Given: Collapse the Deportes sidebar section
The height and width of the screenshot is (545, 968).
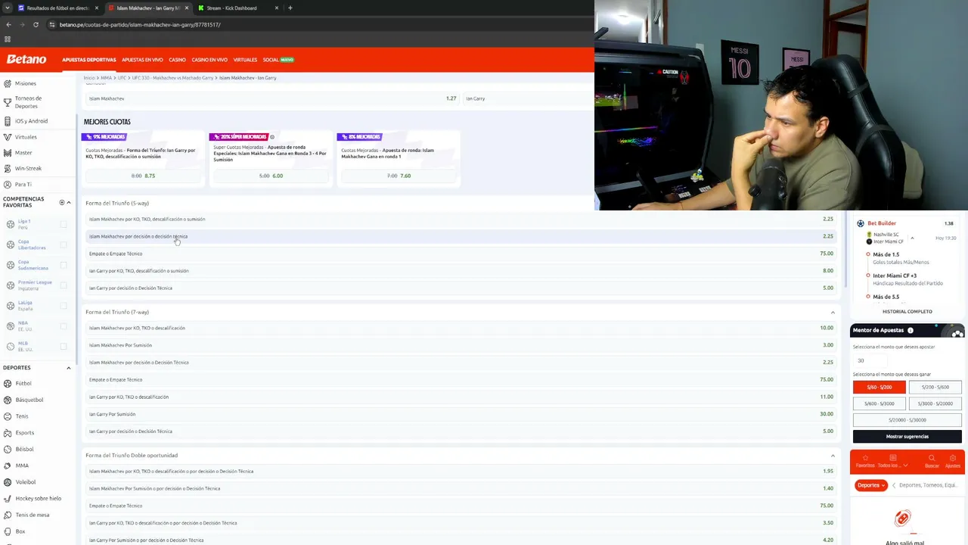Looking at the screenshot, I should tap(69, 368).
